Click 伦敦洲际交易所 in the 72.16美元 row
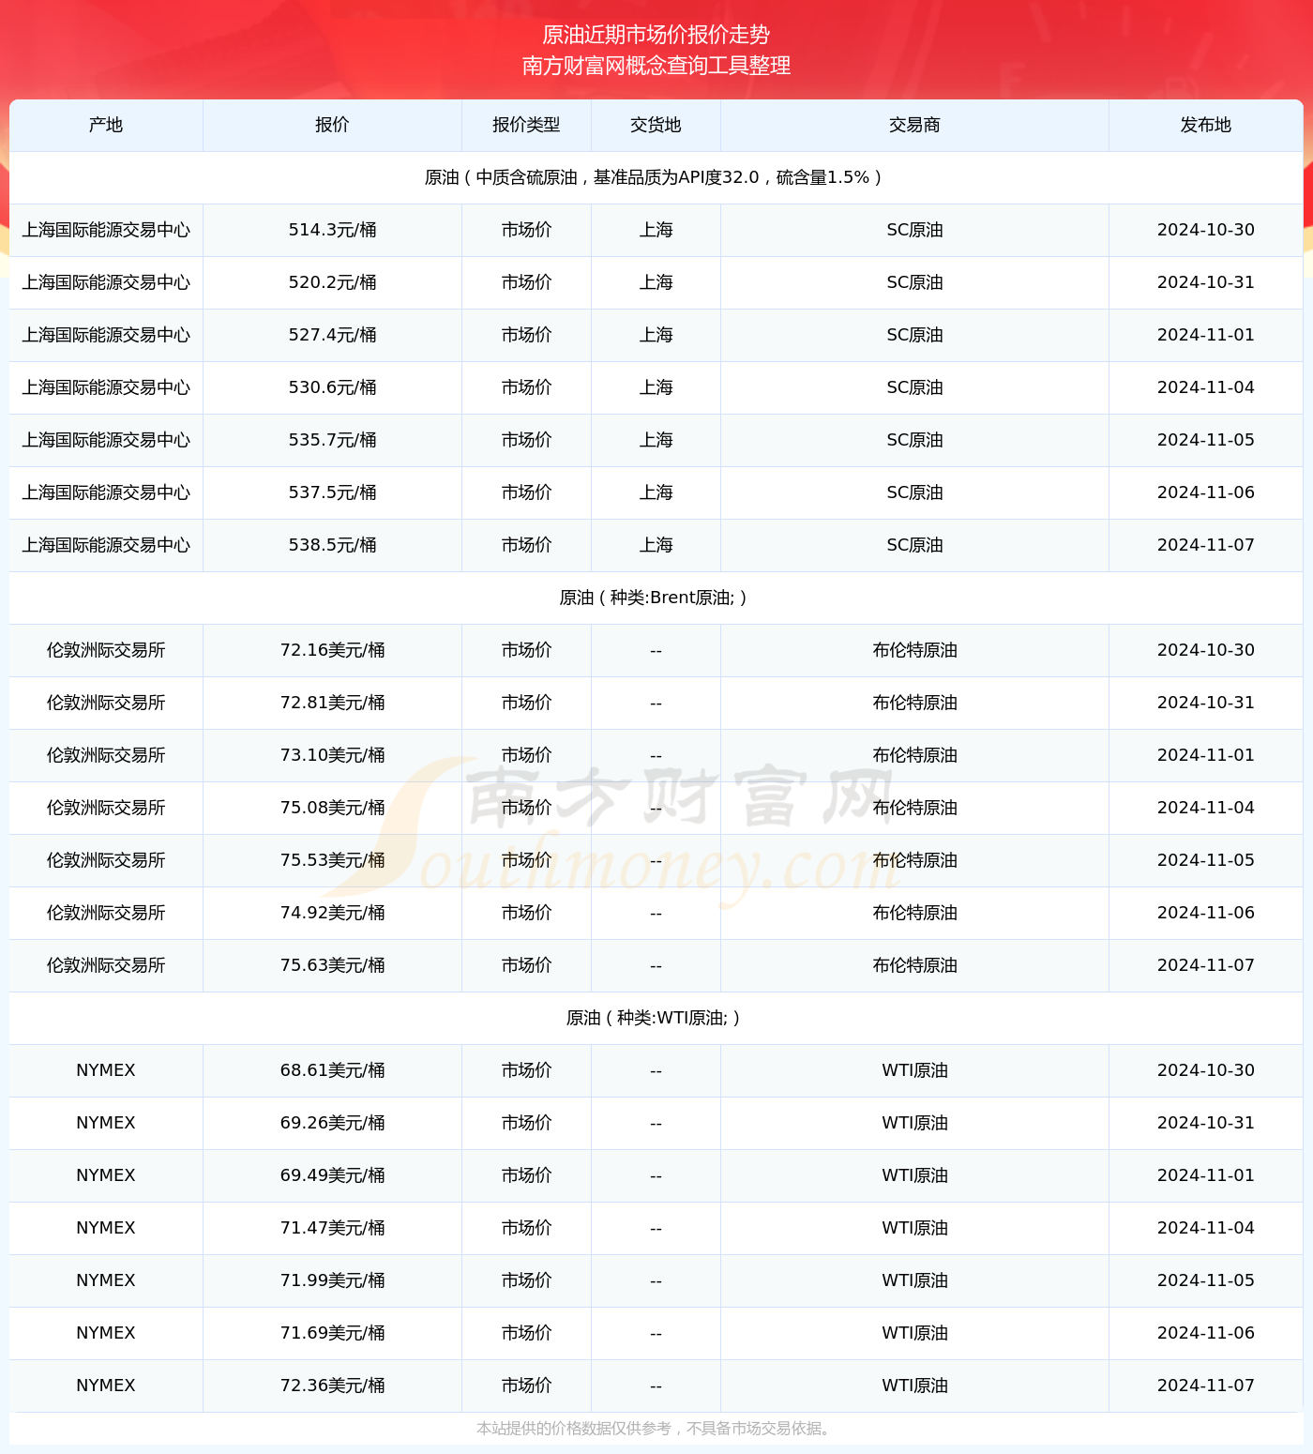The width and height of the screenshot is (1313, 1454). coord(106,651)
